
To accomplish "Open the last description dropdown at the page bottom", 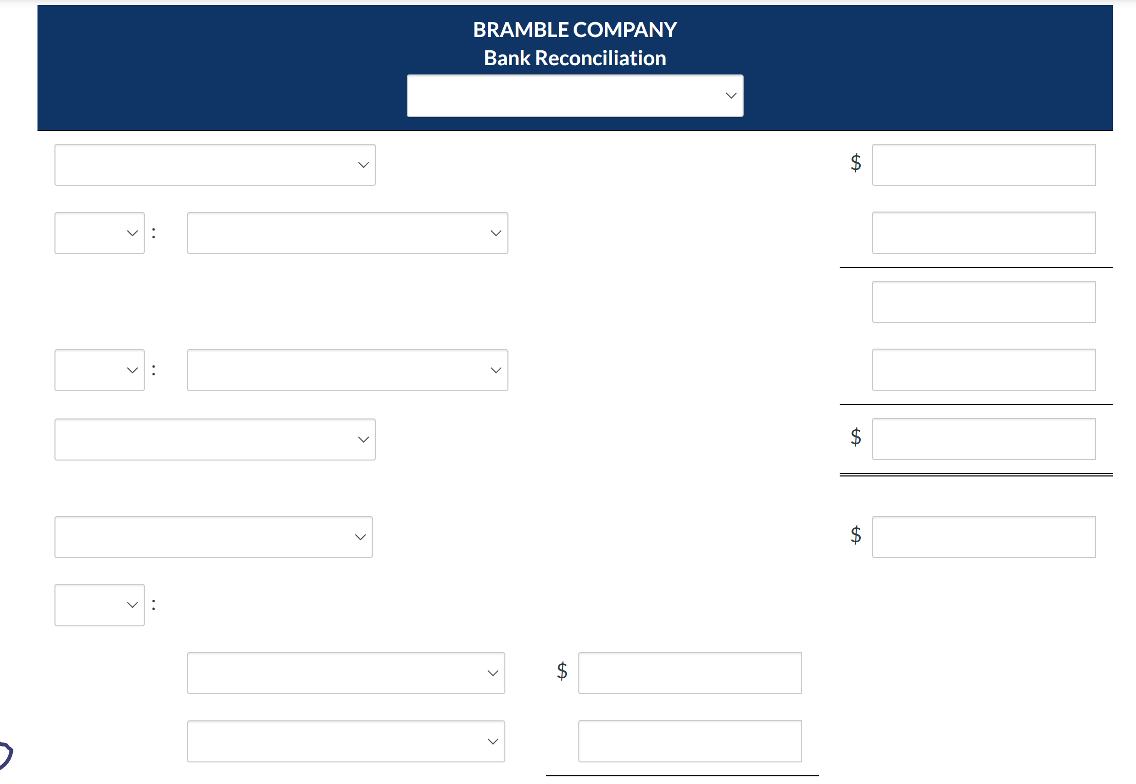I will 346,741.
